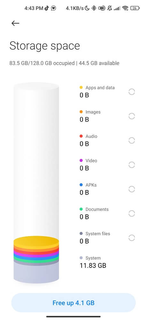Tap the Wi-Fi signal icon
The height and width of the screenshot is (320, 147).
coord(125,8)
